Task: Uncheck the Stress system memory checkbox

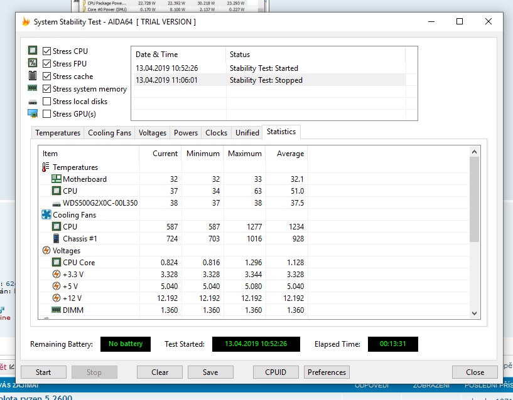Action: point(47,88)
